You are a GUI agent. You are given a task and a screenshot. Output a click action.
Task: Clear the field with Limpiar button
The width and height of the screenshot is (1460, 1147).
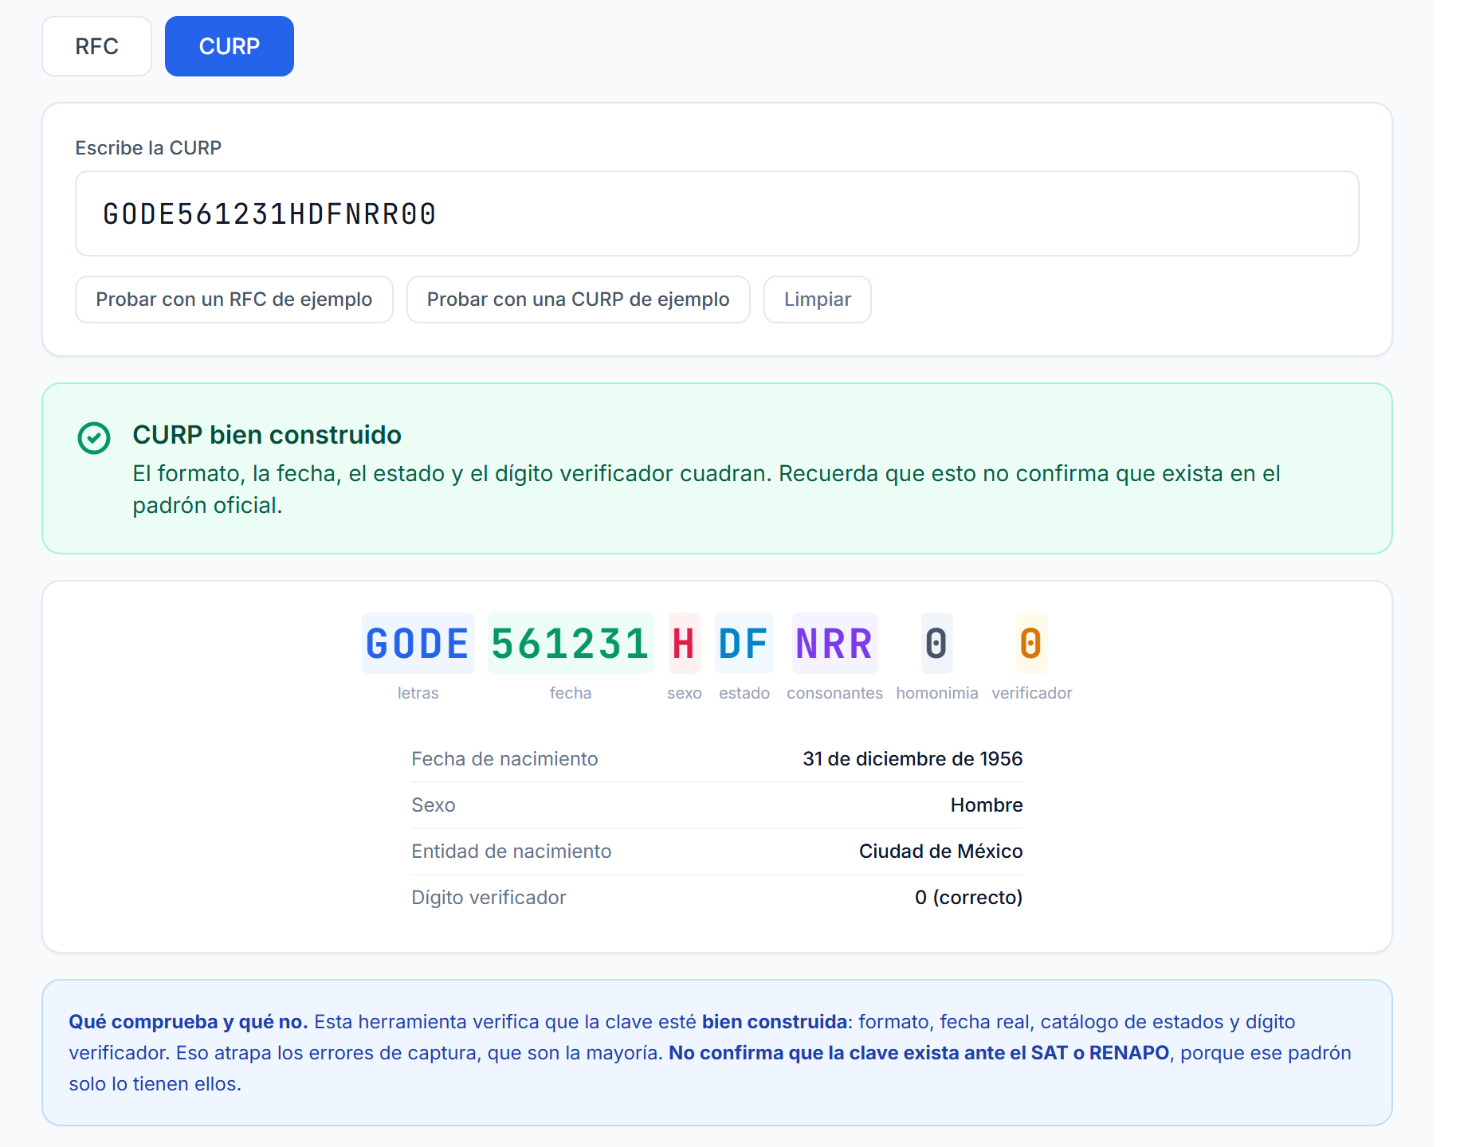click(817, 299)
